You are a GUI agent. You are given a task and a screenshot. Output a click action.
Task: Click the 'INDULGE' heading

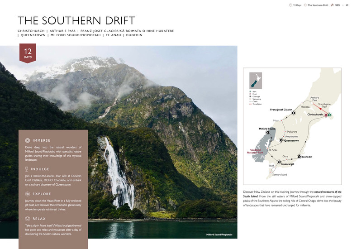pyautogui.click(x=40, y=169)
